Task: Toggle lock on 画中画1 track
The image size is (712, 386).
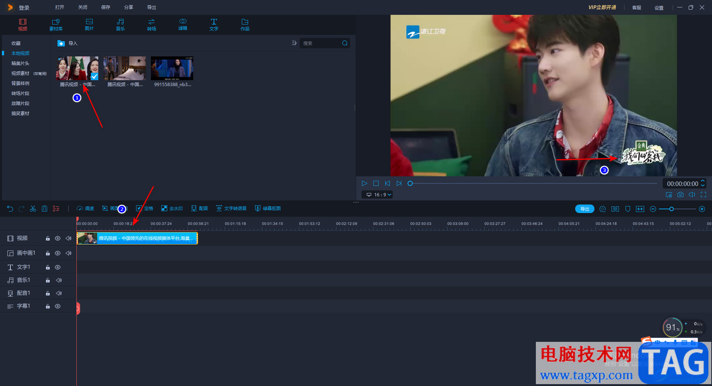Action: [48, 253]
